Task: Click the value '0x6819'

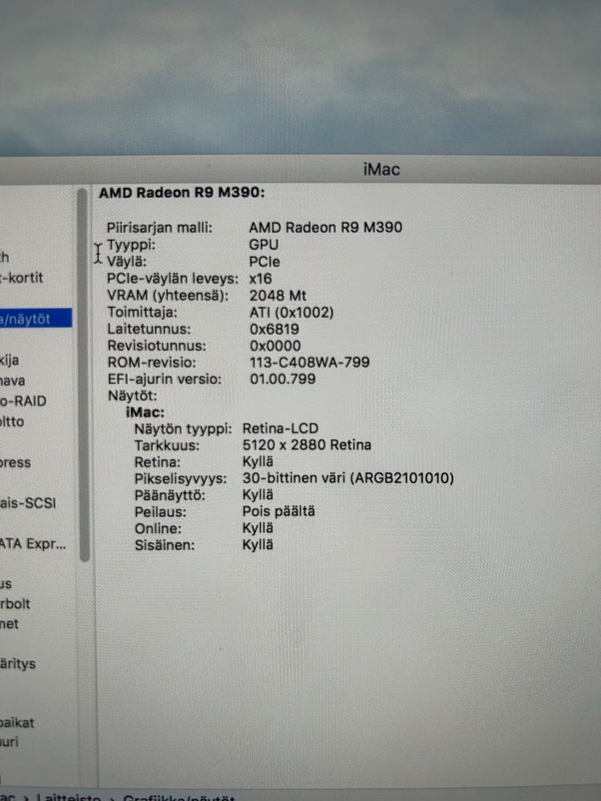Action: click(274, 329)
